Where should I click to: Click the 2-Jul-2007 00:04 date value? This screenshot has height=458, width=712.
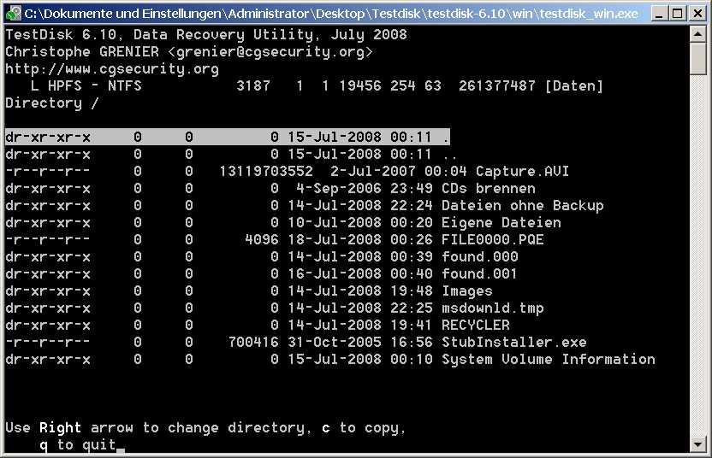[398, 172]
